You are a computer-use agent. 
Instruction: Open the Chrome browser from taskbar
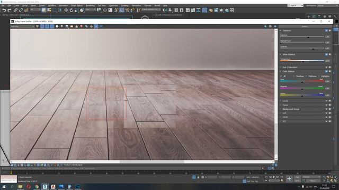(x=37, y=186)
